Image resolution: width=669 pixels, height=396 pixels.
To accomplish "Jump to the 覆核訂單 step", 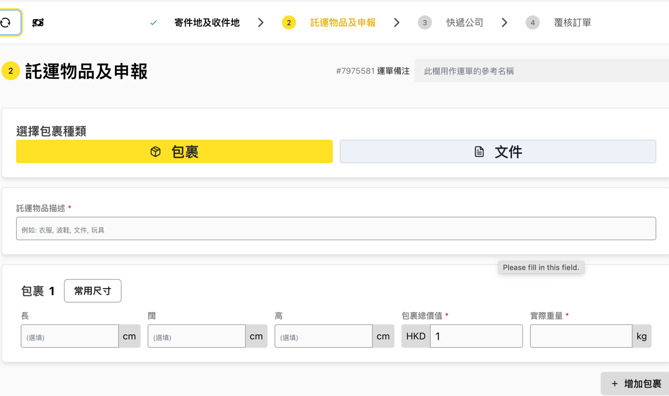I will 572,22.
